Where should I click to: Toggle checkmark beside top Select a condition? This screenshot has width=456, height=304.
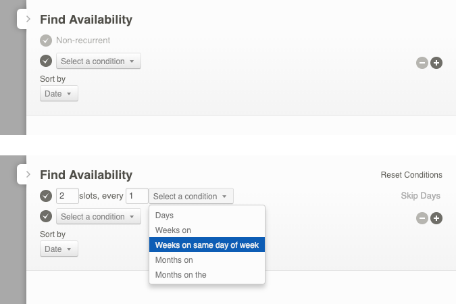click(46, 61)
